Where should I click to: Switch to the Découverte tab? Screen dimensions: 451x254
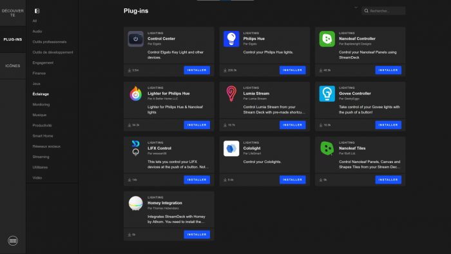[x=13, y=13]
